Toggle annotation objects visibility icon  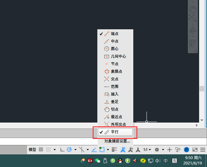123,150
